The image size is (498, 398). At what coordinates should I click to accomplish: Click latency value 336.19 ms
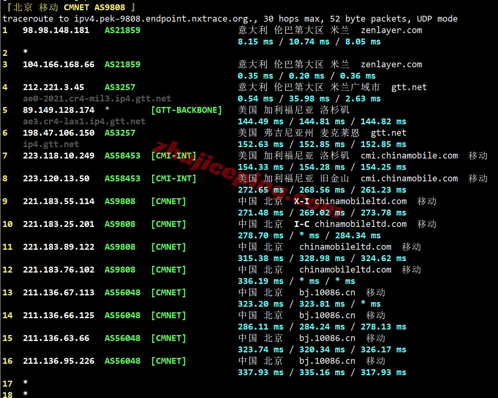(x=261, y=281)
